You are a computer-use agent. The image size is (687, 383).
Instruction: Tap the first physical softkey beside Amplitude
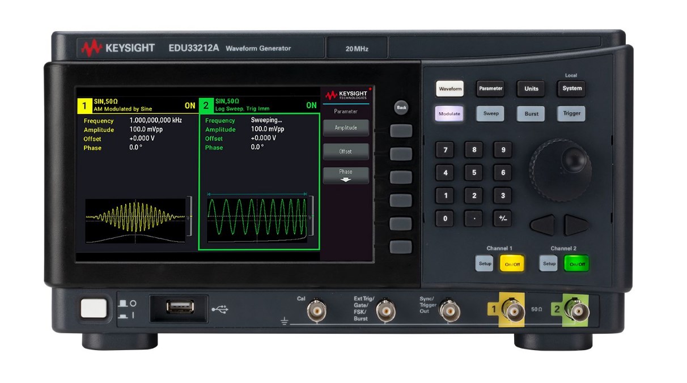[401, 131]
